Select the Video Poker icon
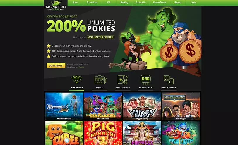Viewport: 238px width, 145px height. tap(145, 80)
